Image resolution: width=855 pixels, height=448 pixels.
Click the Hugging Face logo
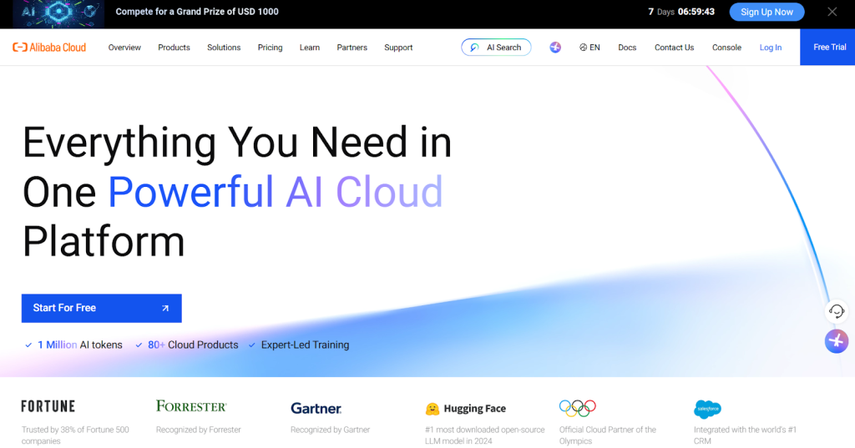[466, 409]
